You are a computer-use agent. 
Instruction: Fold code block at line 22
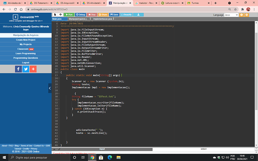point(59,72)
